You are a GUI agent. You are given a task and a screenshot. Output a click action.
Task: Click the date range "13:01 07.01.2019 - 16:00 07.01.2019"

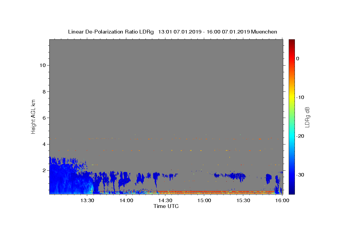pos(204,32)
